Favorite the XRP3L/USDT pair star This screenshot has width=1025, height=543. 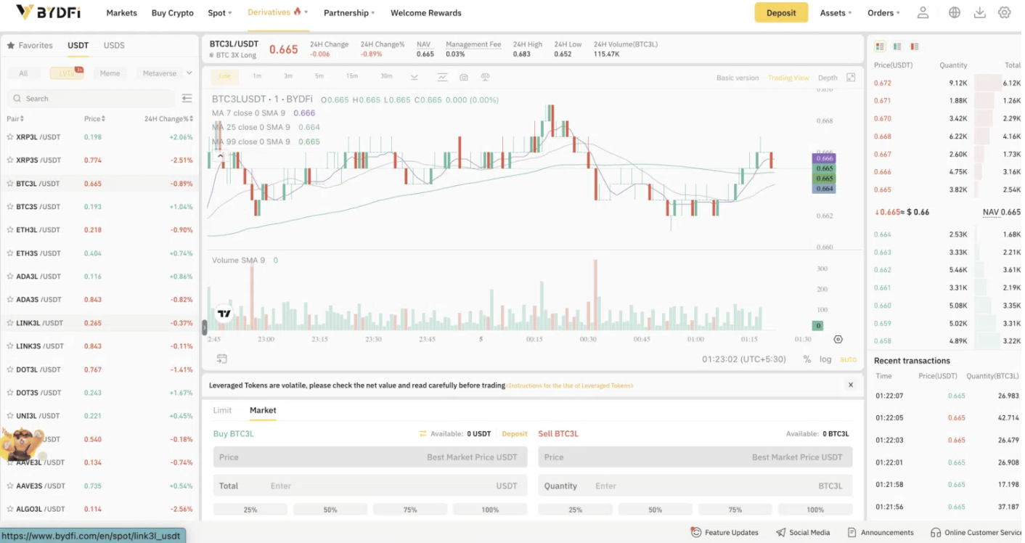pos(10,136)
